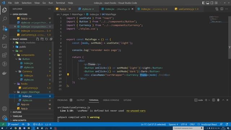
Task: Open customize layout button
Action: [216, 3]
